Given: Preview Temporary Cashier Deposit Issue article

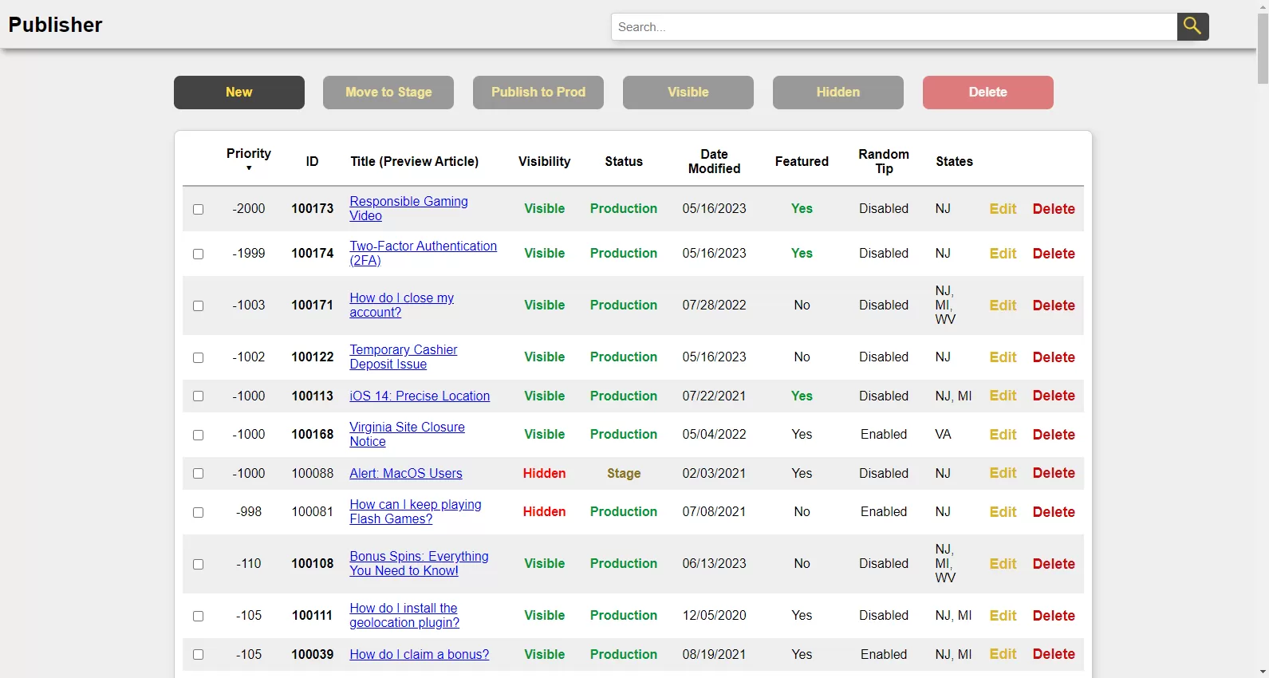Looking at the screenshot, I should coord(403,357).
